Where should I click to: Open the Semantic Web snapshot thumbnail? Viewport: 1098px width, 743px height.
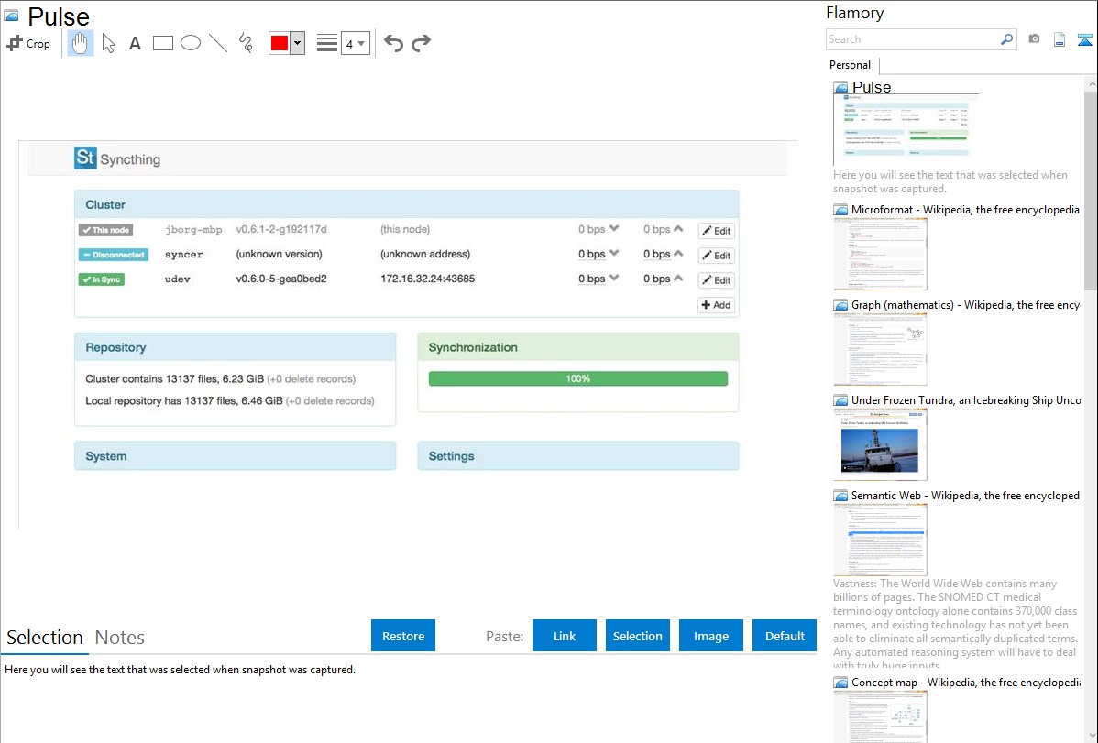pyautogui.click(x=880, y=540)
